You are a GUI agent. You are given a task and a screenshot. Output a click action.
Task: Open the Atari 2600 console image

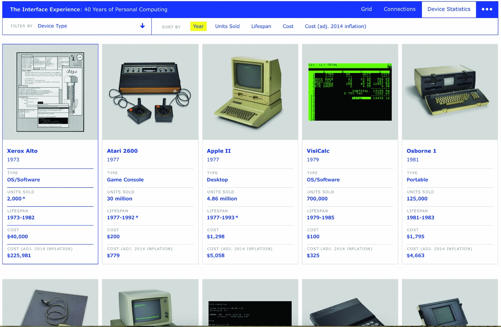coord(150,92)
